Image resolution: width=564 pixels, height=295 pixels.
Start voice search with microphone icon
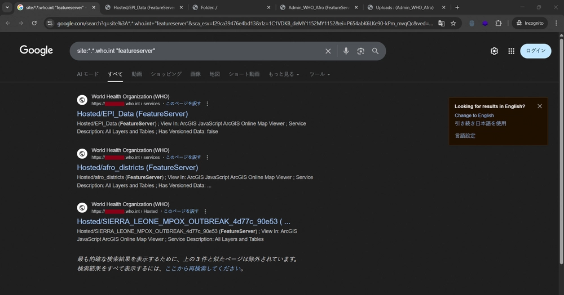pos(346,51)
